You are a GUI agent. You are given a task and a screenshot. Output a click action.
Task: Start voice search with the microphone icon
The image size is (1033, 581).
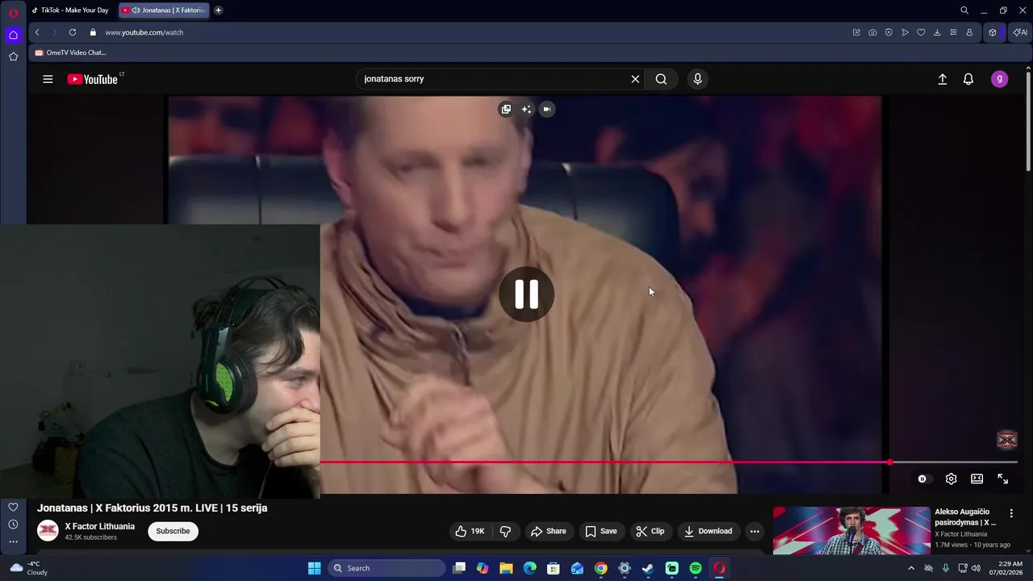point(697,79)
